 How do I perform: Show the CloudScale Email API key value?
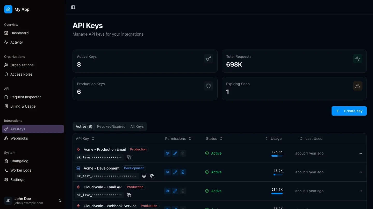(167, 191)
